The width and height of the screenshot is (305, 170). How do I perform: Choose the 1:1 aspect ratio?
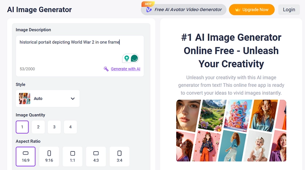(x=72, y=157)
